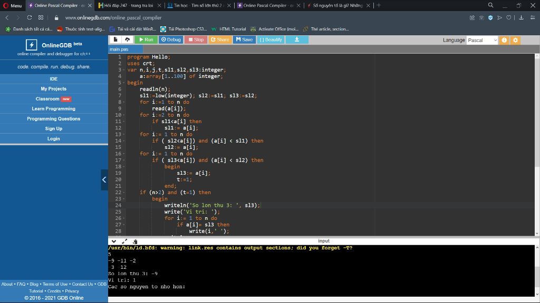540x303 pixels.
Task: Share the code via Share button
Action: pos(220,39)
